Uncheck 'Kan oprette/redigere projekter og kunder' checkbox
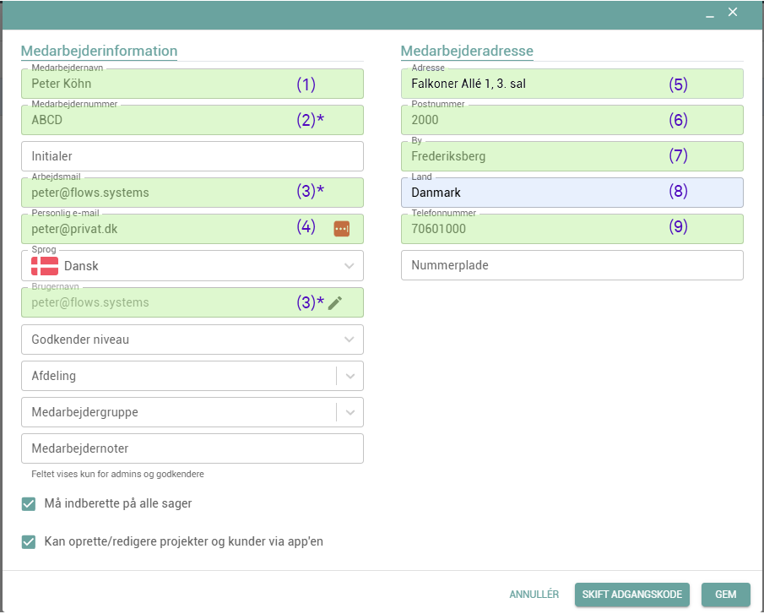The height and width of the screenshot is (614, 764). pos(29,541)
